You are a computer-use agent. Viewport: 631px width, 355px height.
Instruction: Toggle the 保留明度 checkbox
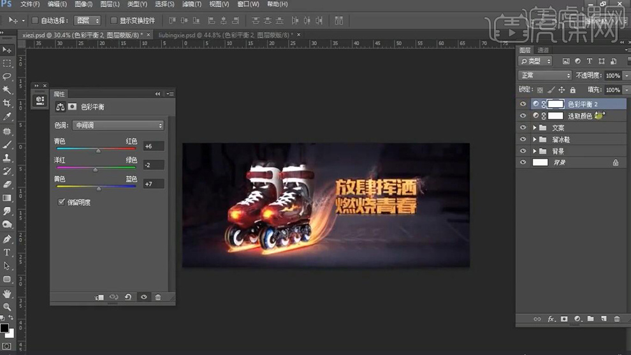point(61,202)
